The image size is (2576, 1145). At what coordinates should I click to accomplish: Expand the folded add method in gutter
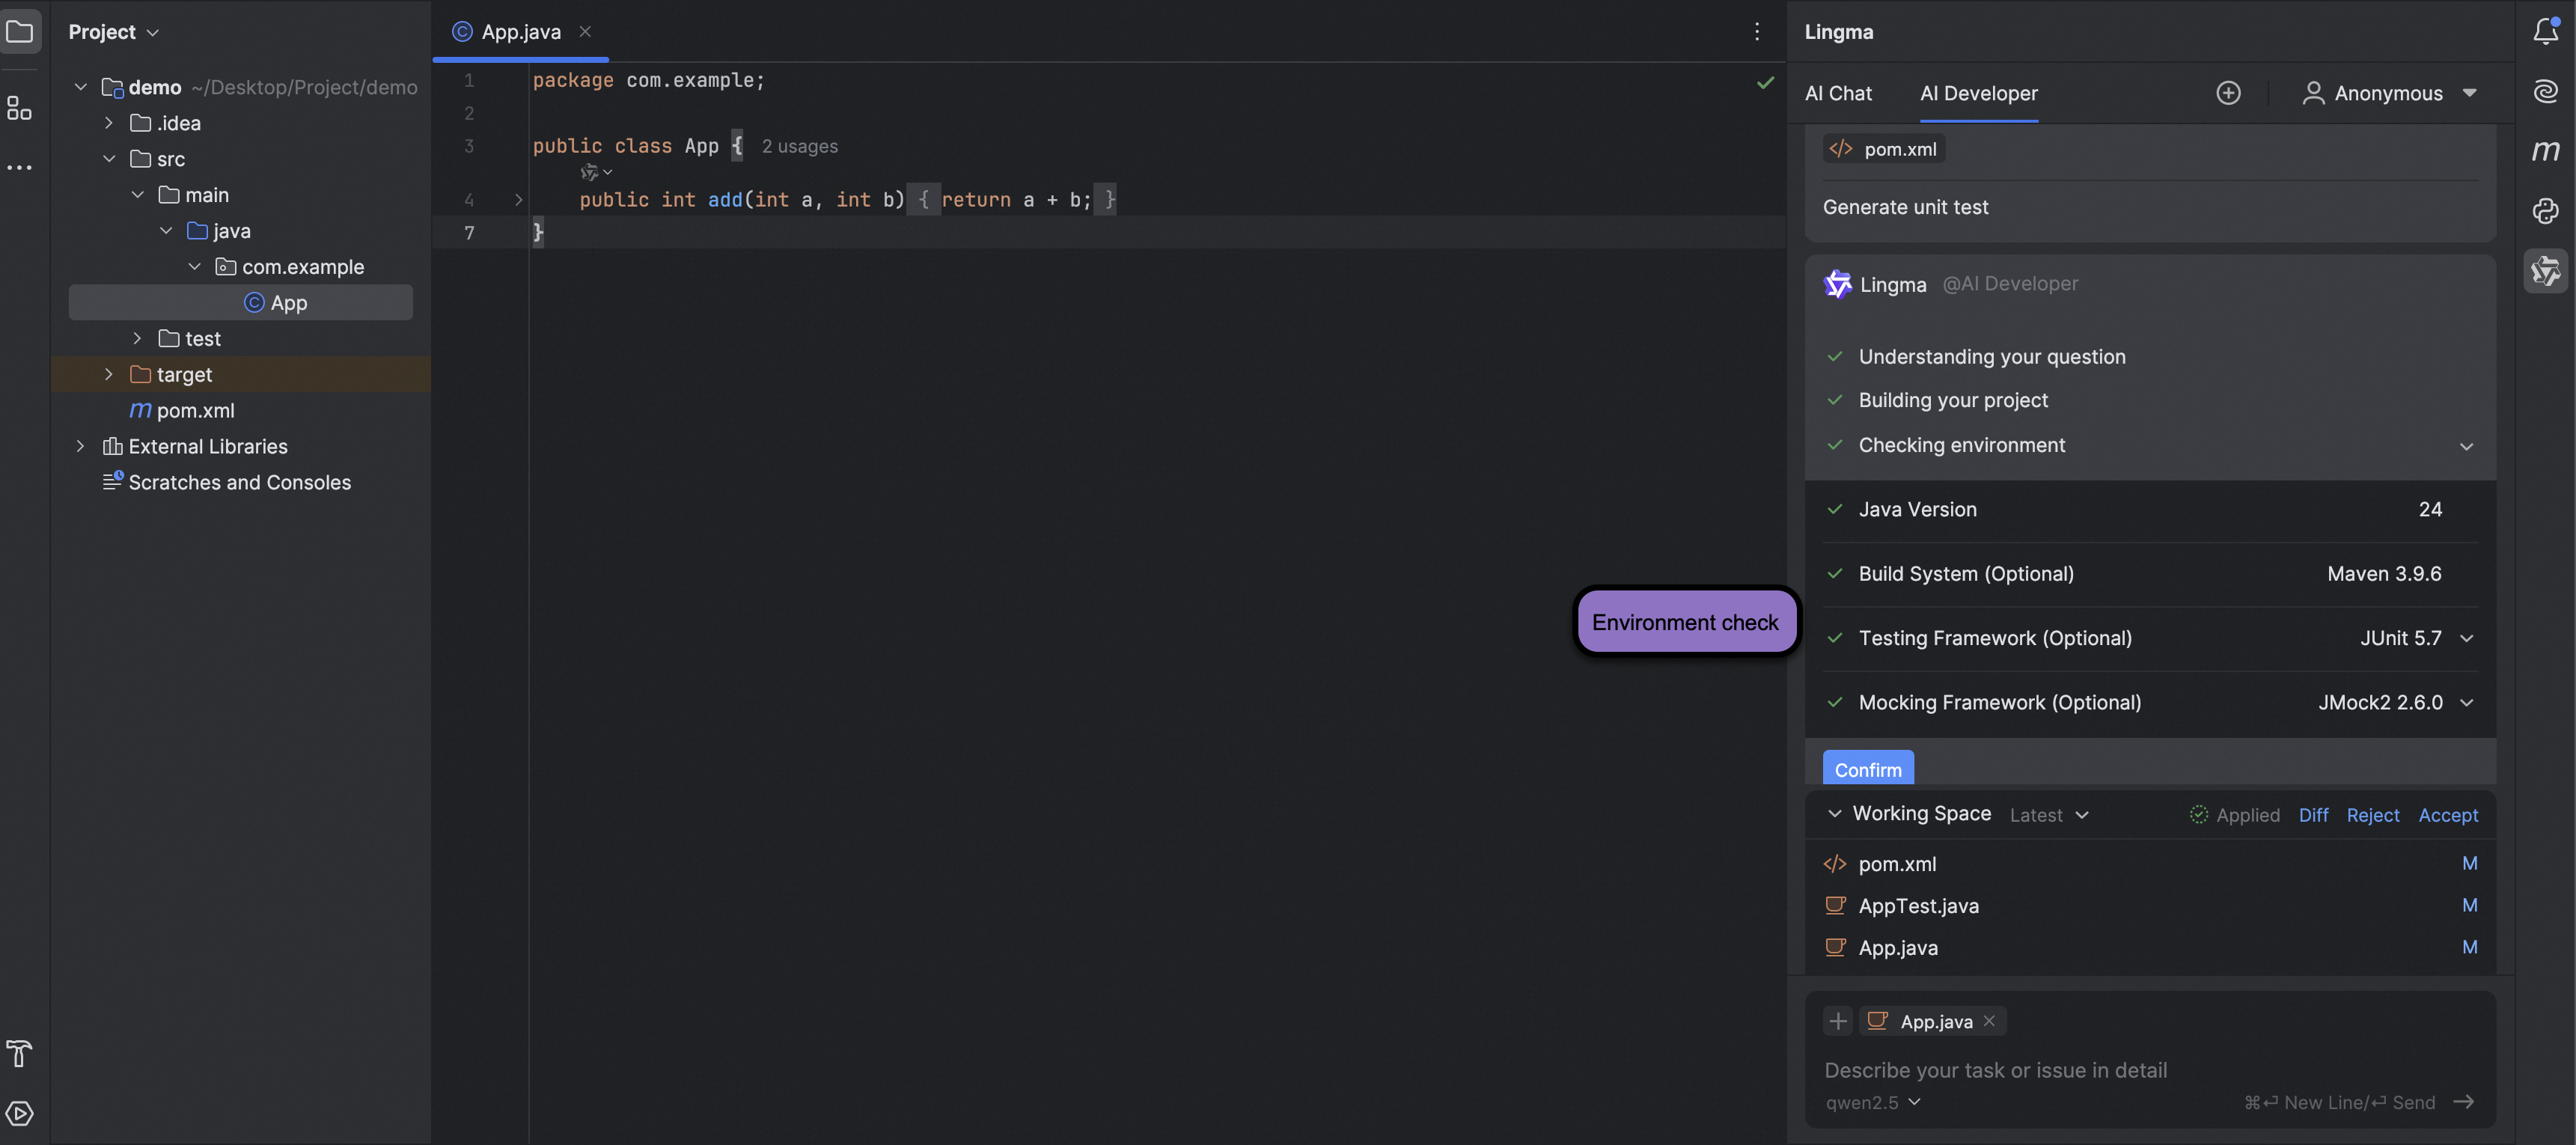(x=518, y=200)
